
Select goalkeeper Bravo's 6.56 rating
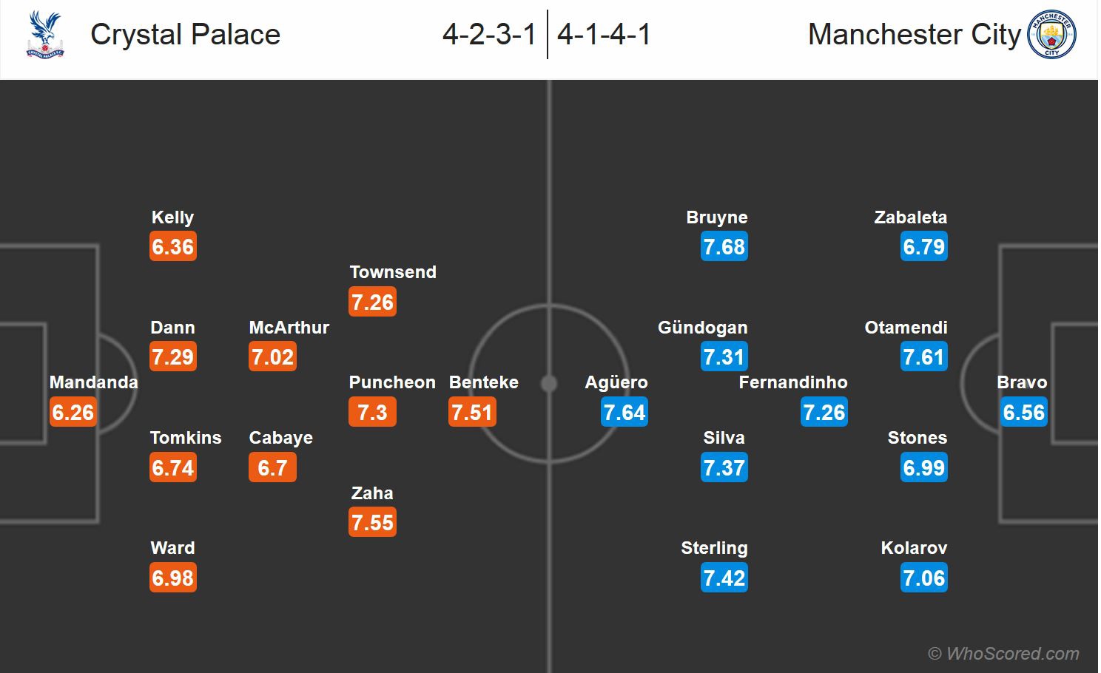1023,412
